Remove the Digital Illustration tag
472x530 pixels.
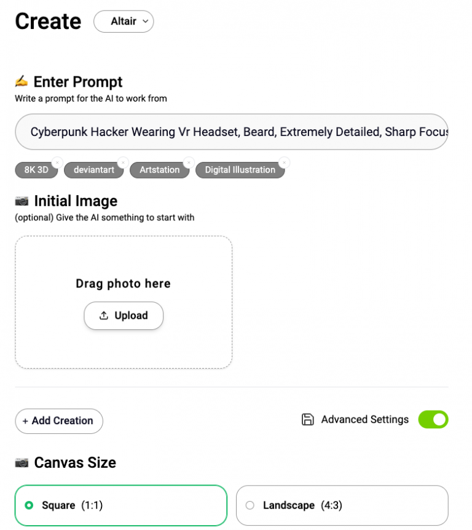(x=284, y=163)
